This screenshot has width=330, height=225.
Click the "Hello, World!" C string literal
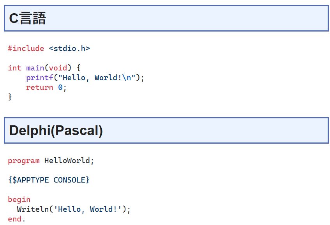tap(97, 78)
